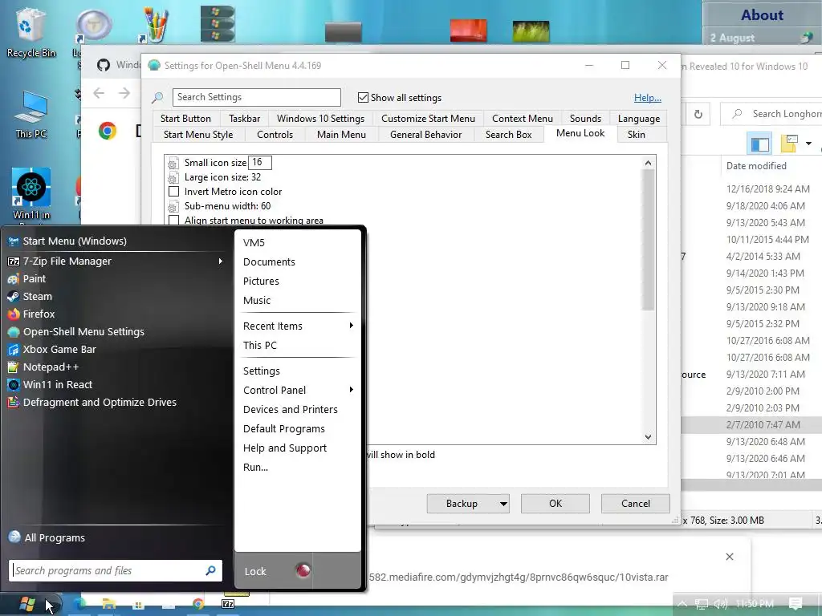This screenshot has height=616, width=822.
Task: Focus the Search Settings field
Action: point(256,97)
